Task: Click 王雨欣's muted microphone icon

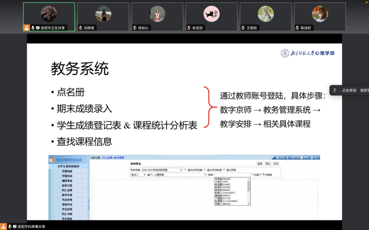Action: coord(243,28)
